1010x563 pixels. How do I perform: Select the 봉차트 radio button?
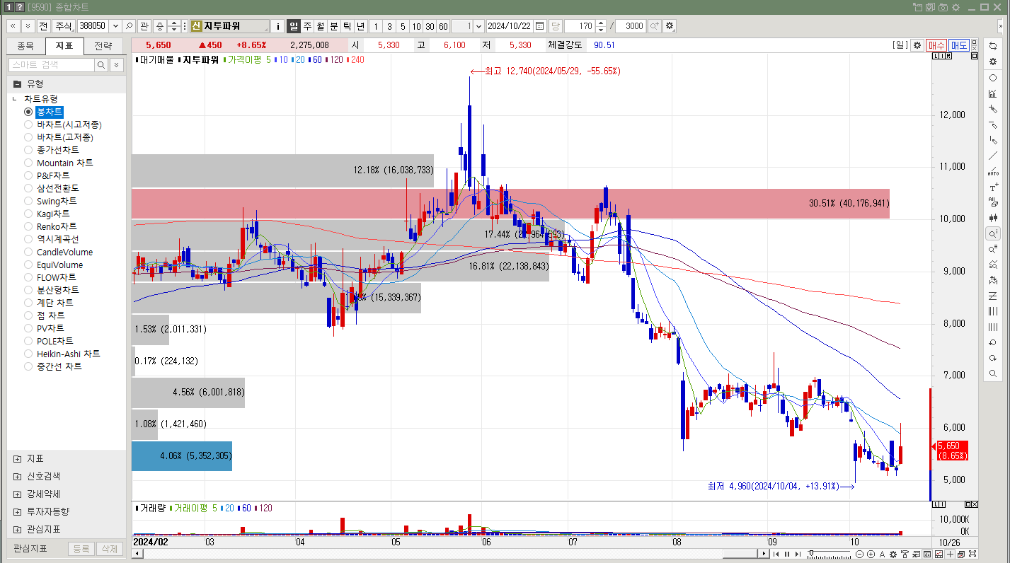click(x=28, y=112)
